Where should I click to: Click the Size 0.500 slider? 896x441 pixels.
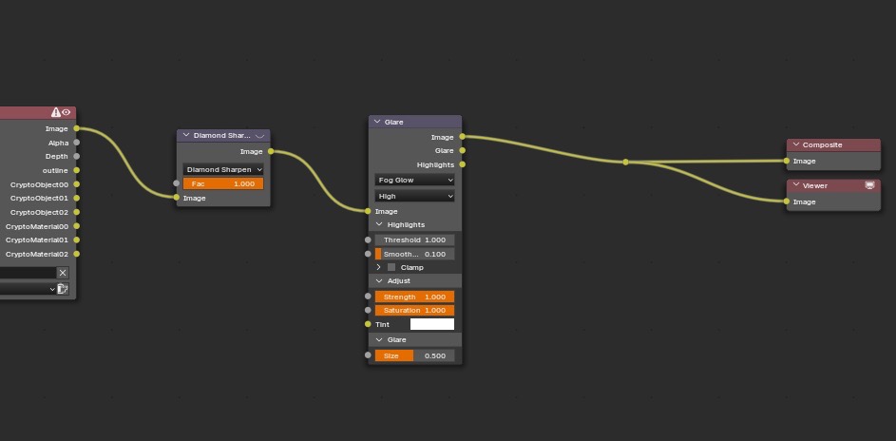pyautogui.click(x=415, y=355)
